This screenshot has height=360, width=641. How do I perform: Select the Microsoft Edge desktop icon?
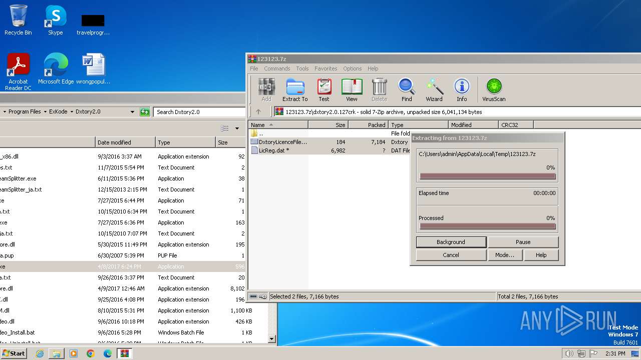[x=56, y=69]
